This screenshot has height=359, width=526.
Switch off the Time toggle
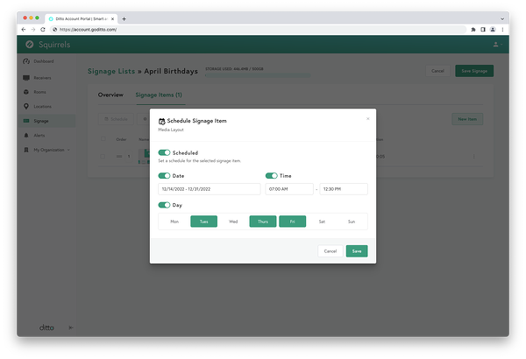(272, 176)
